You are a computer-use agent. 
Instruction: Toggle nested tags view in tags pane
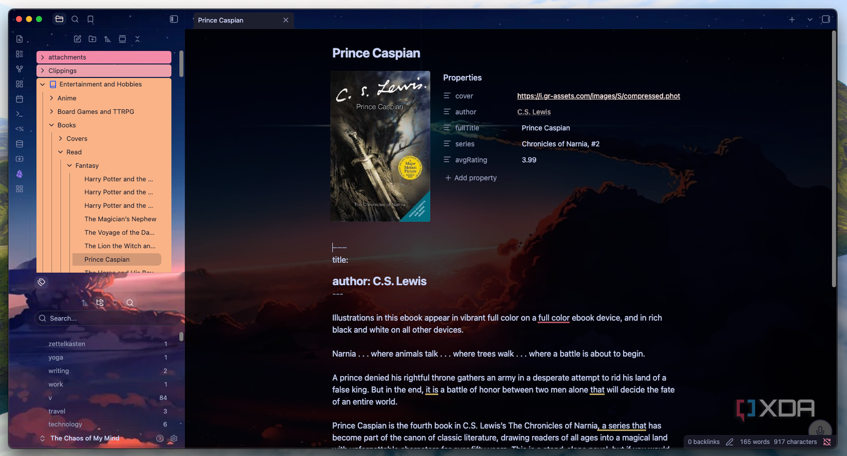[100, 303]
